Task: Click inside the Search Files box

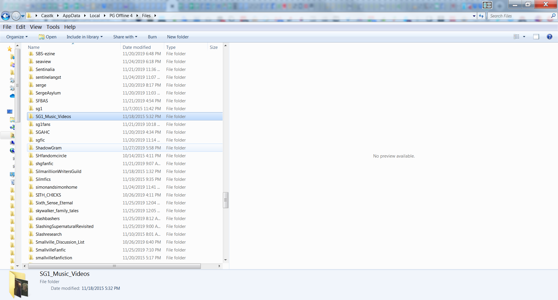Action: click(519, 16)
